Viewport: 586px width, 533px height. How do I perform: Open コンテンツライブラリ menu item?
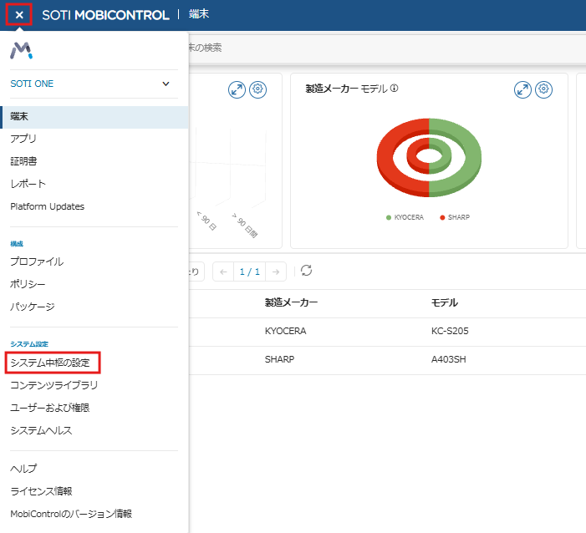(54, 385)
